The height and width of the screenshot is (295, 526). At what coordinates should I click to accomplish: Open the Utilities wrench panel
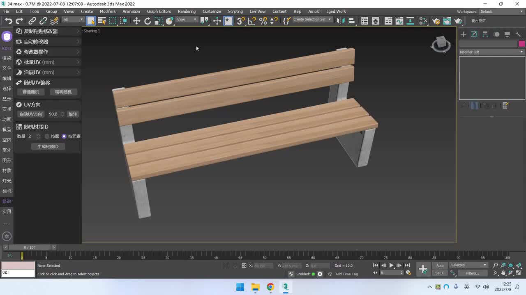[x=518, y=34]
